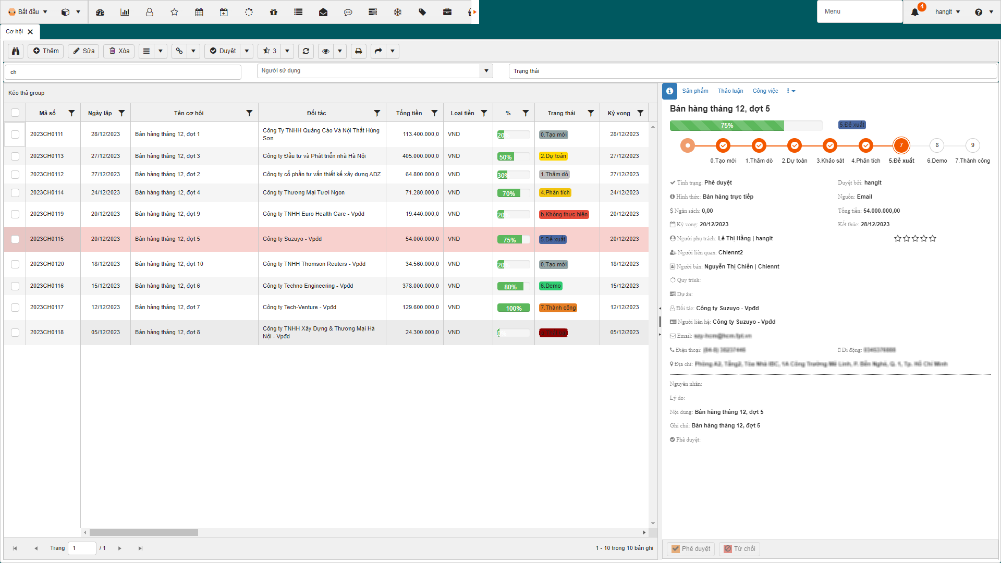Click the eye view icon in toolbar
1001x563 pixels.
point(326,51)
